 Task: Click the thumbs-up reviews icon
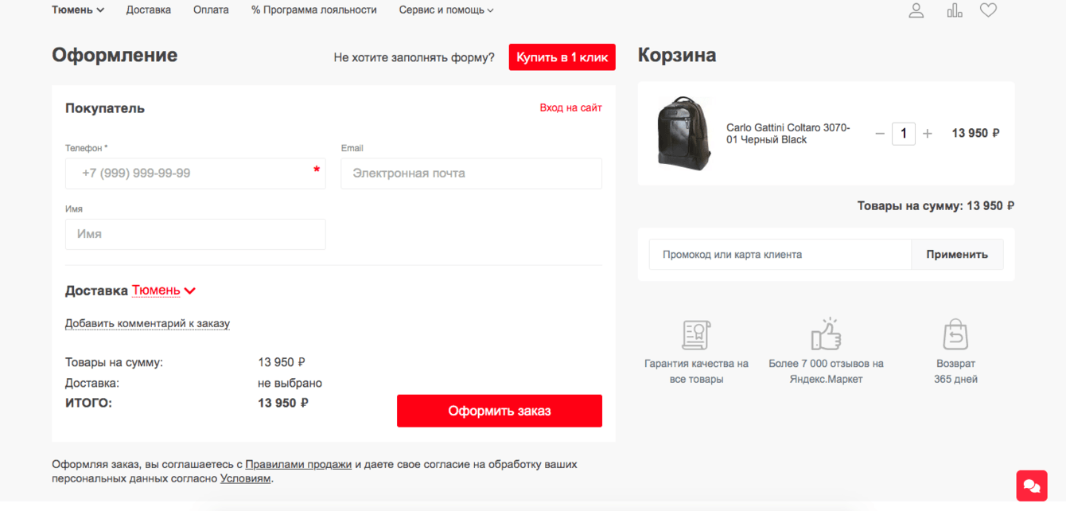(x=826, y=335)
